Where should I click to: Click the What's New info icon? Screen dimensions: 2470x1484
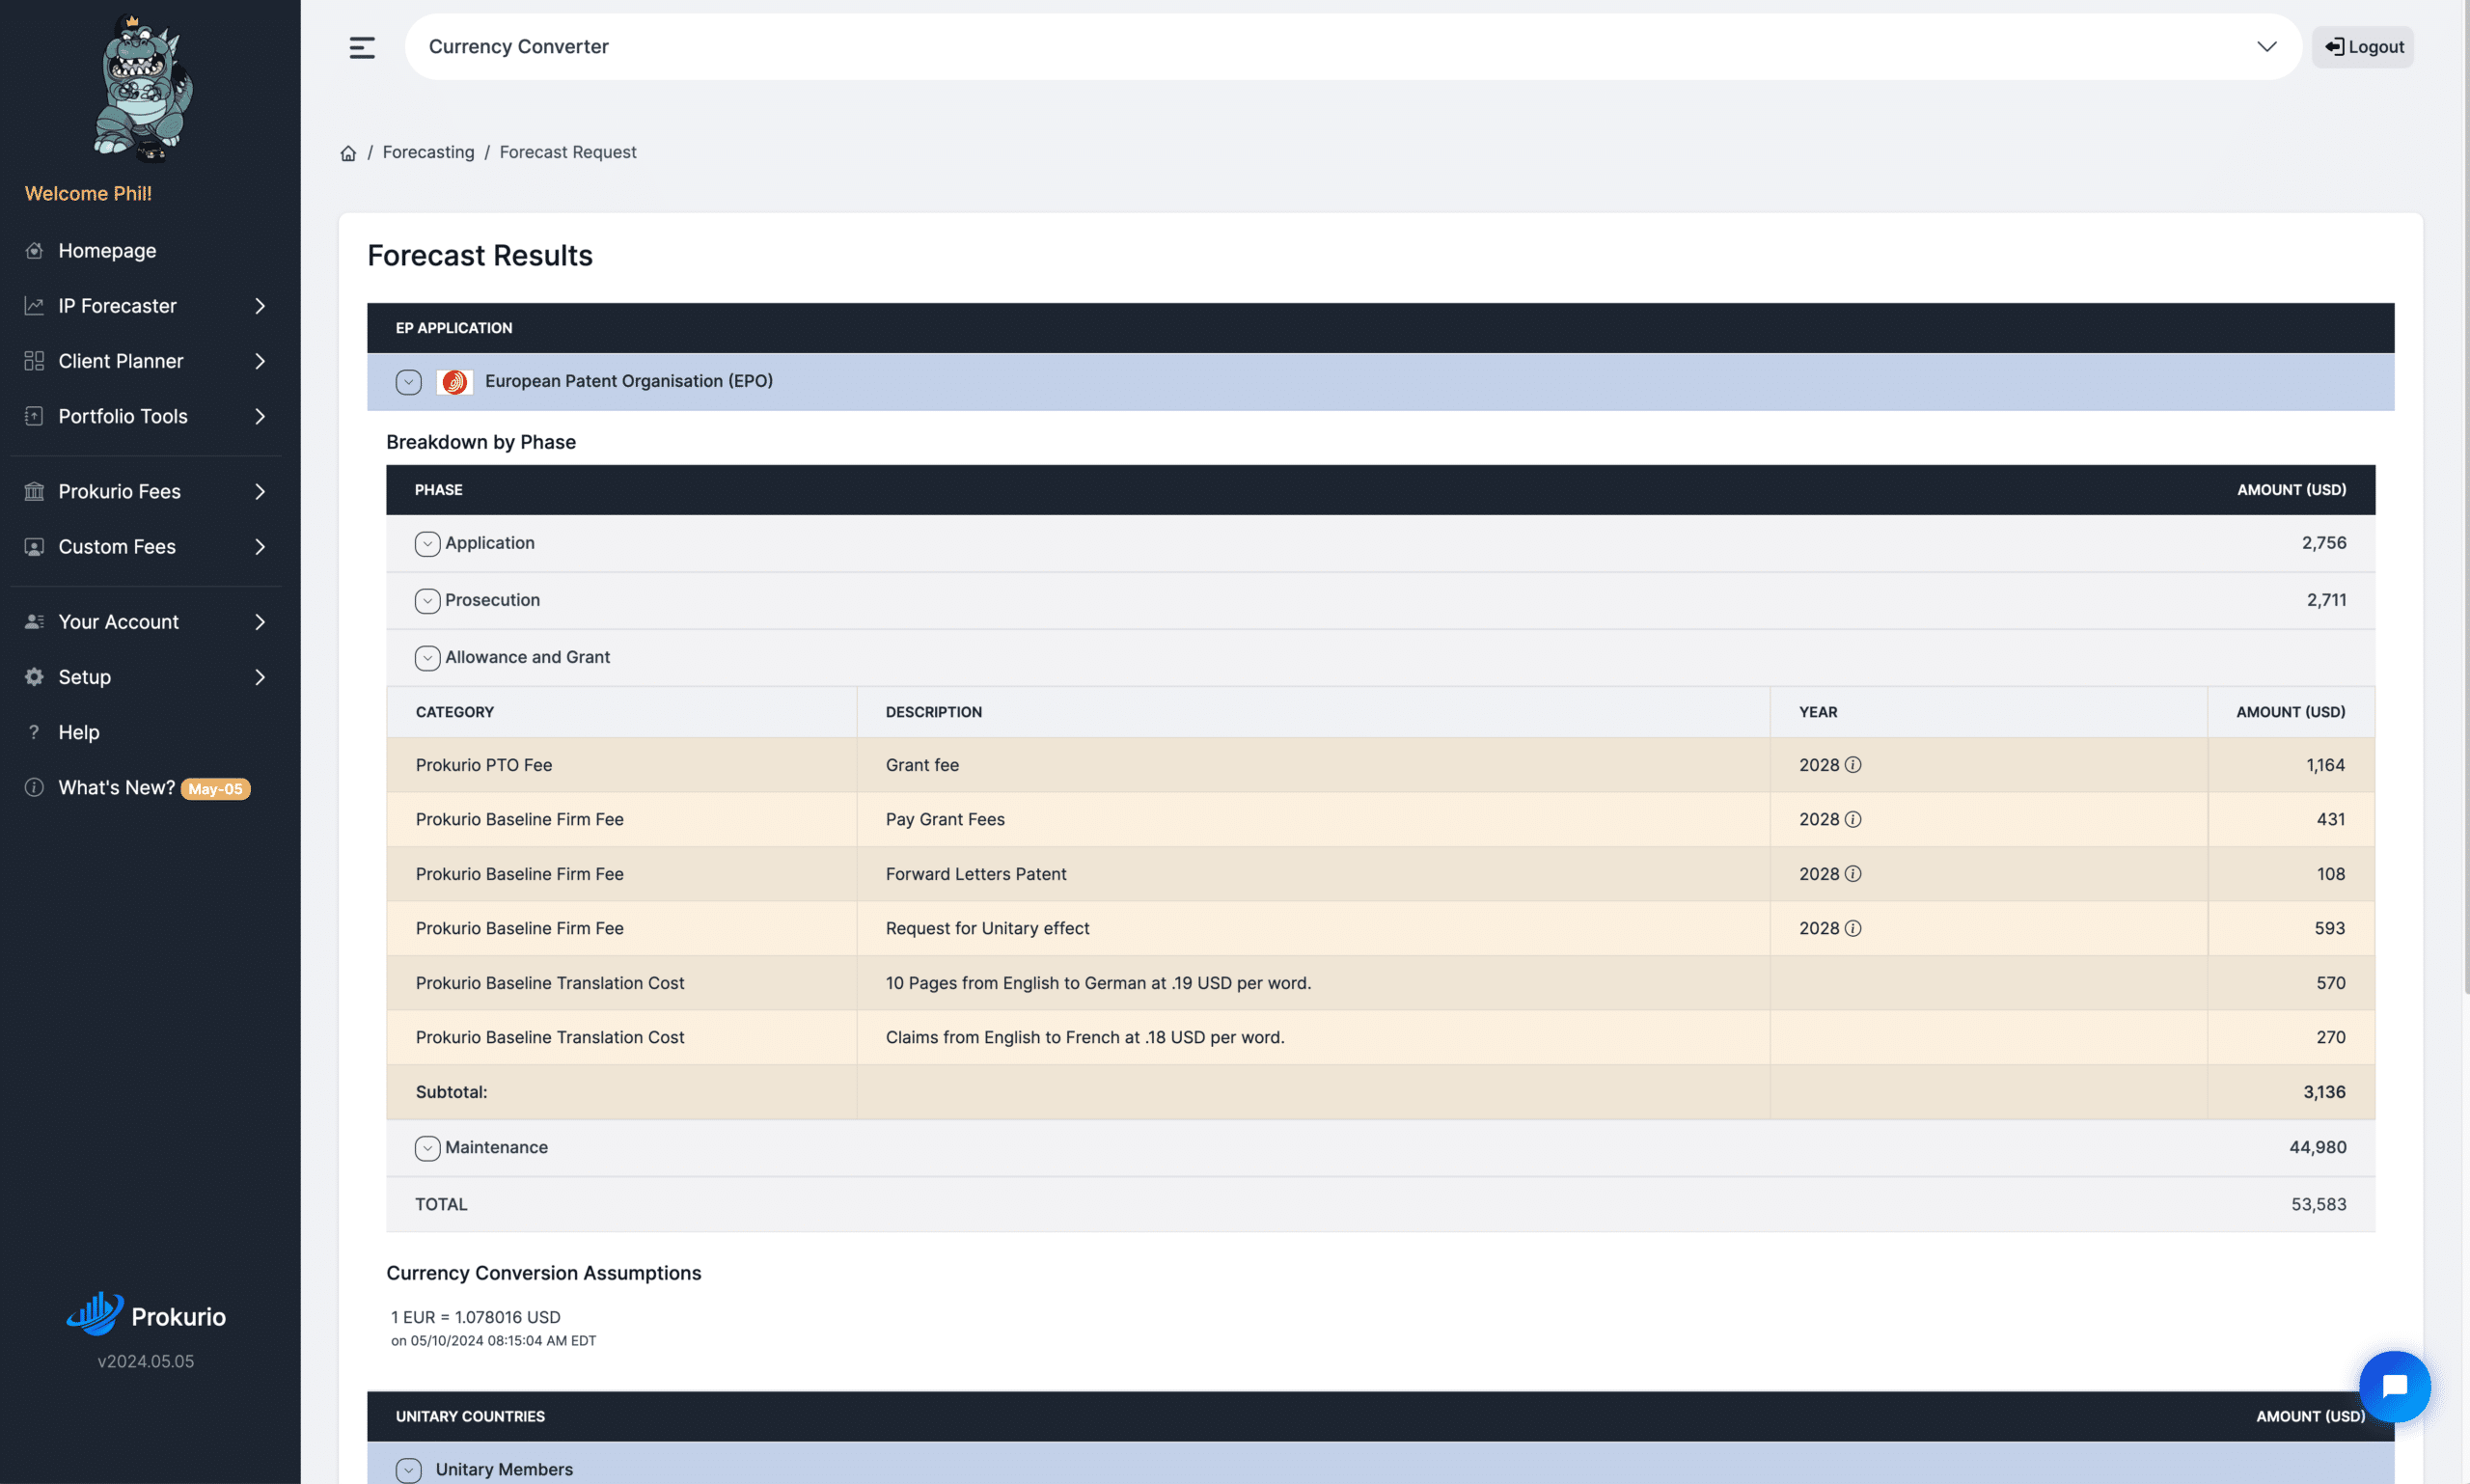(34, 787)
